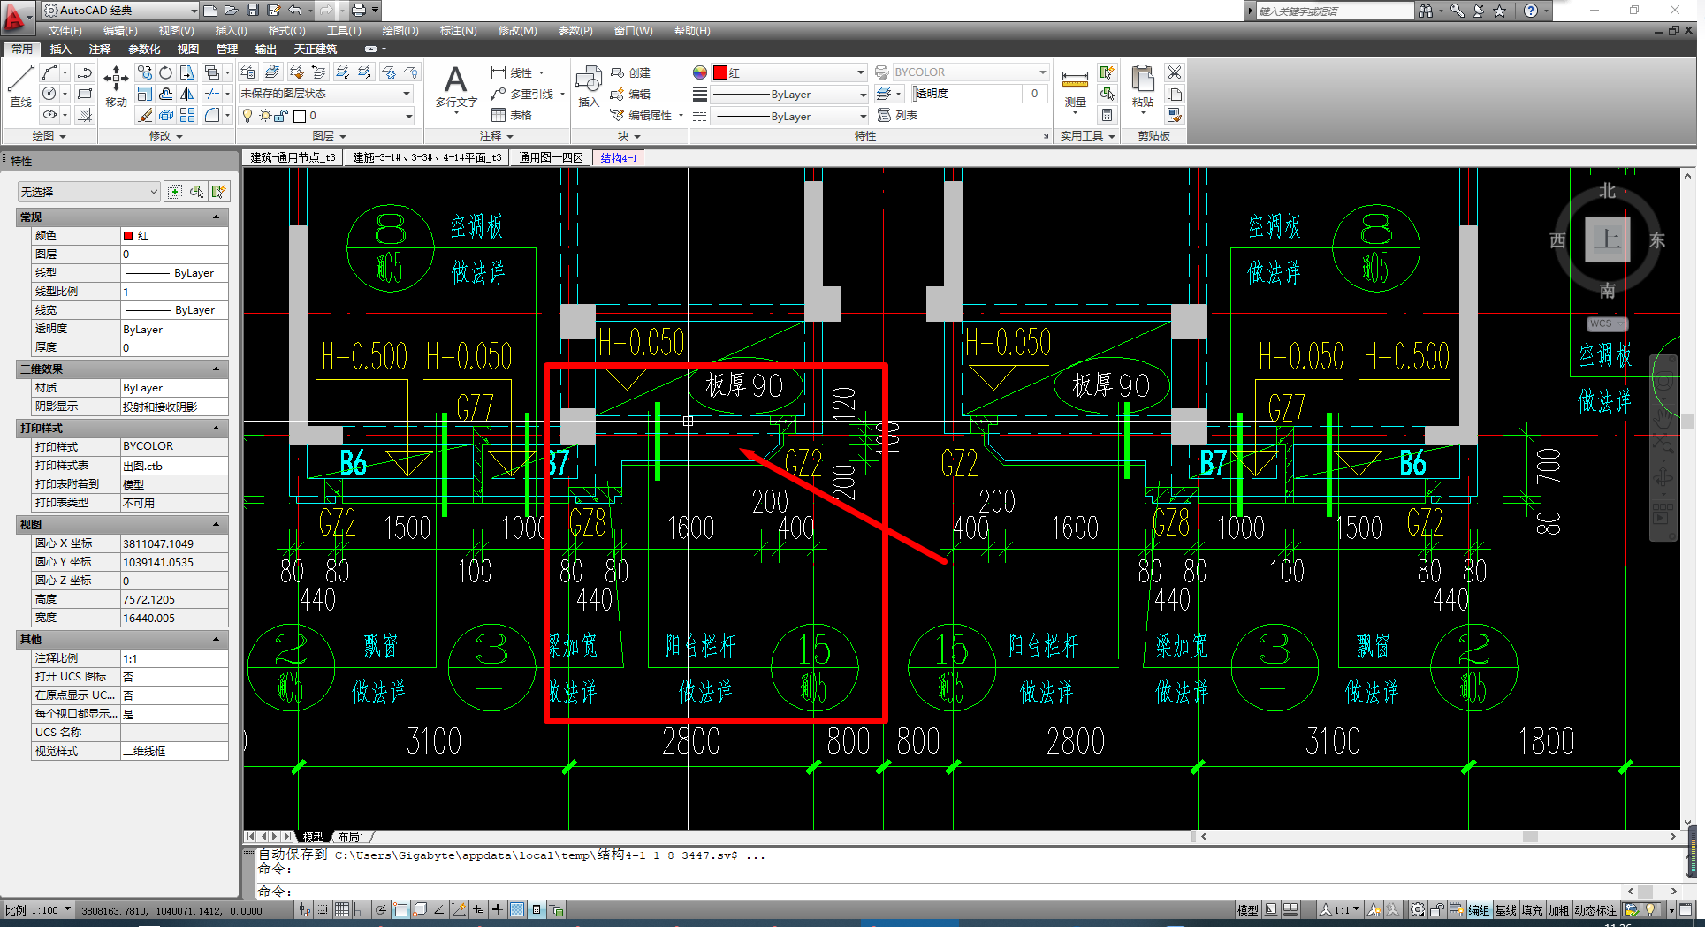Toggle grid display in status bar

click(342, 909)
